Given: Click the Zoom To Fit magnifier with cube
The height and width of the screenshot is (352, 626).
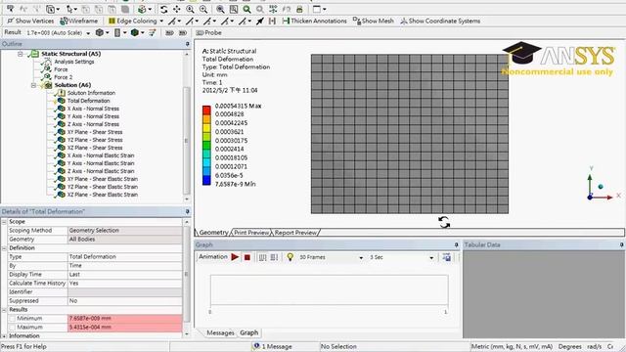Looking at the screenshot, I should pyautogui.click(x=220, y=9).
